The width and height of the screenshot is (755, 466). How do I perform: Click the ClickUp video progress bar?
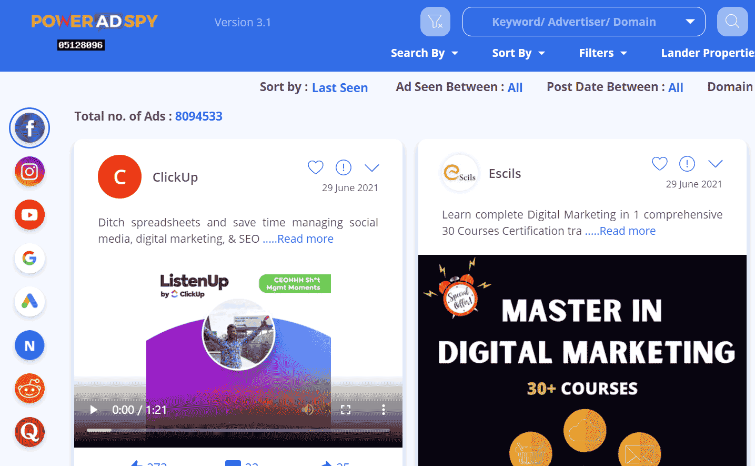[x=238, y=430]
